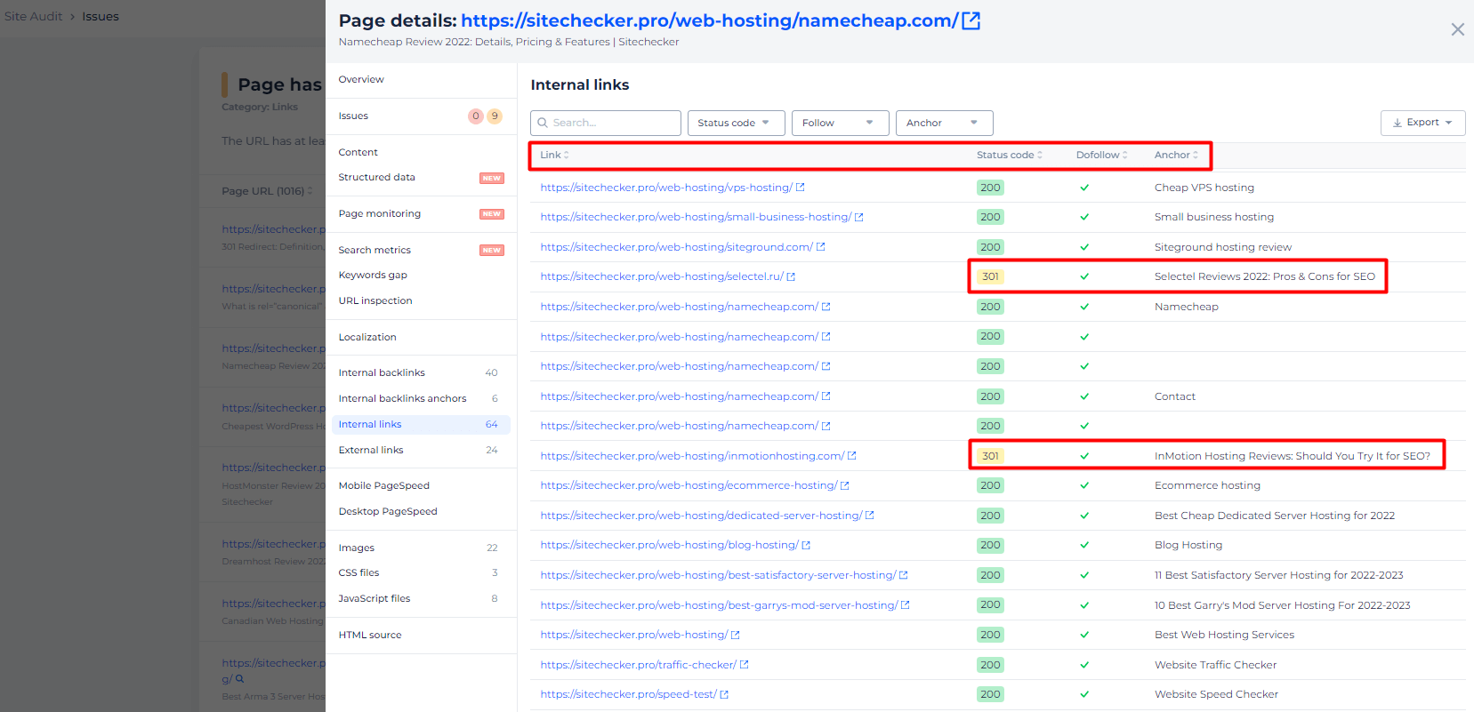View Mobile PageSpeed report
1474x712 pixels.
pos(383,485)
